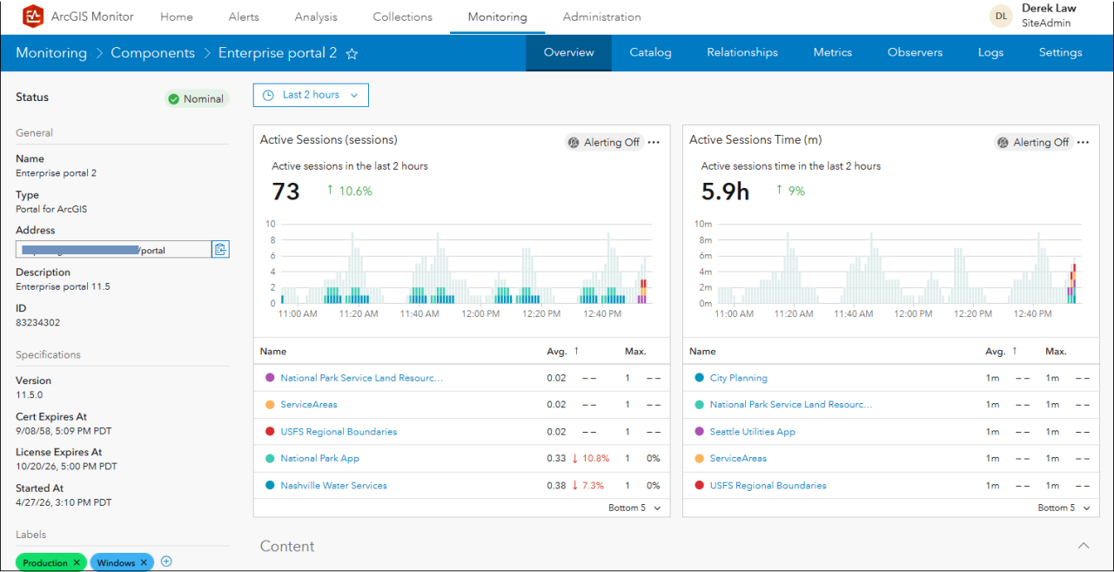Remove the Windows label
Screen dimensions: 1114x572
click(144, 563)
